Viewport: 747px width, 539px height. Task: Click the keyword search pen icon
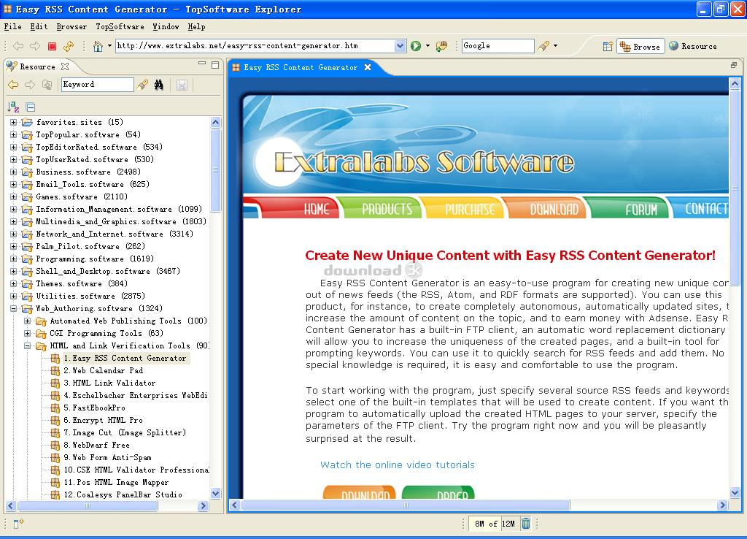coord(142,85)
